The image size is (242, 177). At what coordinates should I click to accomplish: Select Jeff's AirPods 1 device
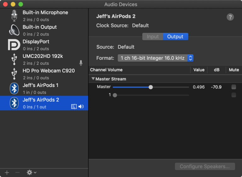[44, 88]
